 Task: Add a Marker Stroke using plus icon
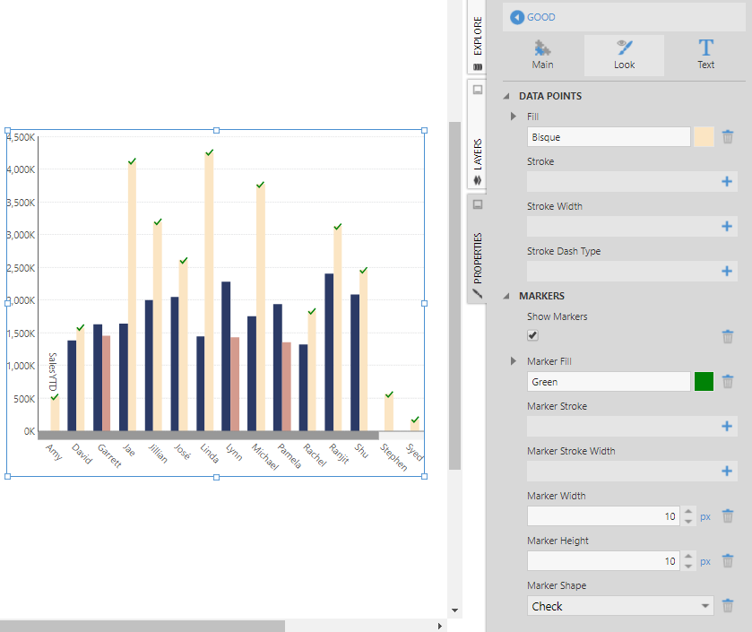[727, 427]
